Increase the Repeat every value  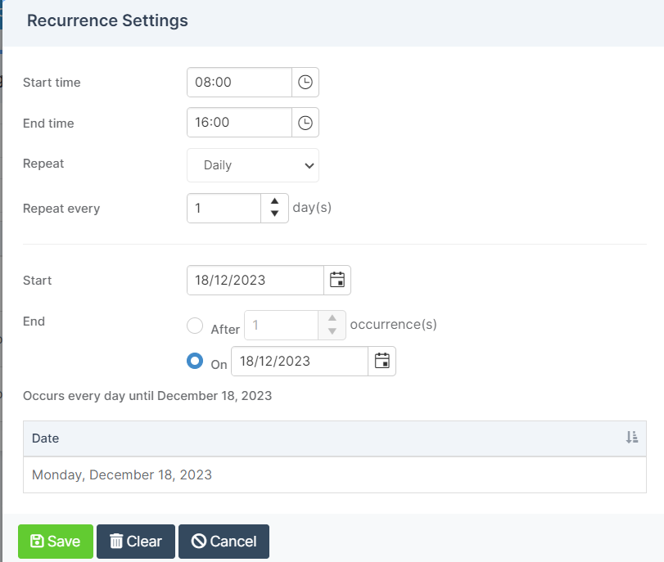[x=274, y=201]
